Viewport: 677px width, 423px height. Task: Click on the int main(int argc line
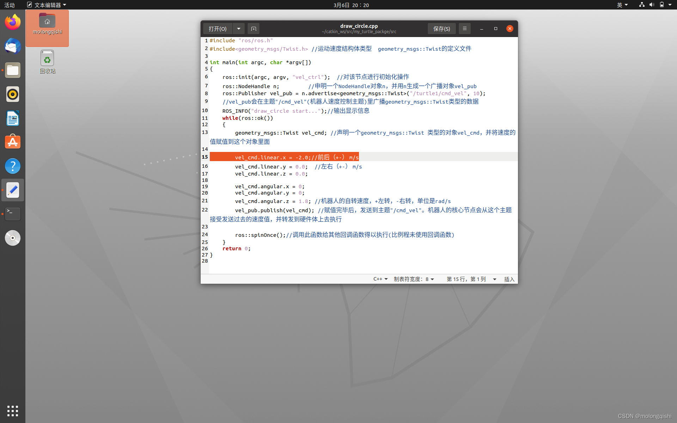tap(260, 62)
